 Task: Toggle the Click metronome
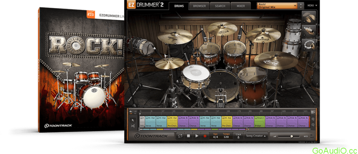click(x=238, y=136)
